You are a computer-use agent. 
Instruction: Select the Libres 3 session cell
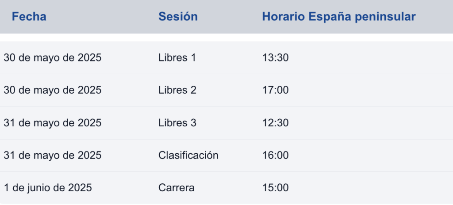pyautogui.click(x=177, y=123)
